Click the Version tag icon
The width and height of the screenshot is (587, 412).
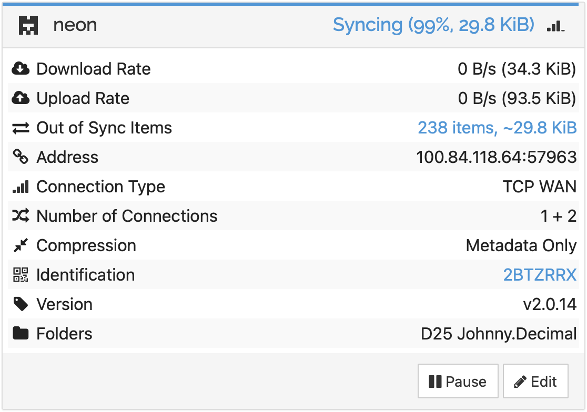coord(21,304)
